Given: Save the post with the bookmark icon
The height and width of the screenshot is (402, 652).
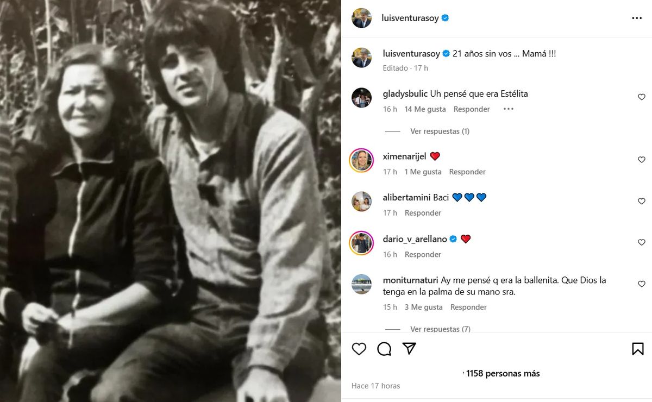Looking at the screenshot, I should point(638,349).
